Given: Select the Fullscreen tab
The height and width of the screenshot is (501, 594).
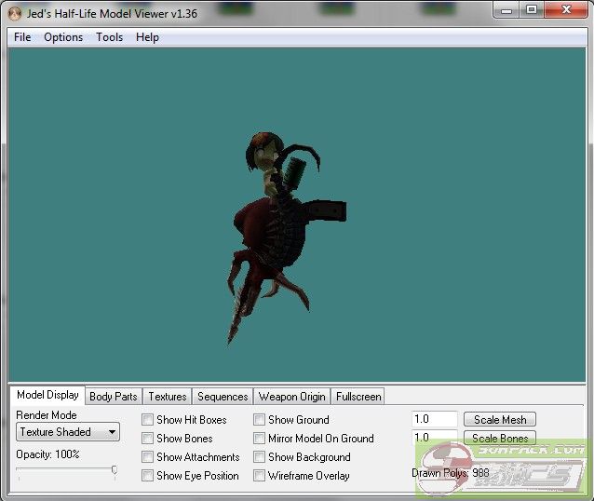Looking at the screenshot, I should tap(358, 397).
